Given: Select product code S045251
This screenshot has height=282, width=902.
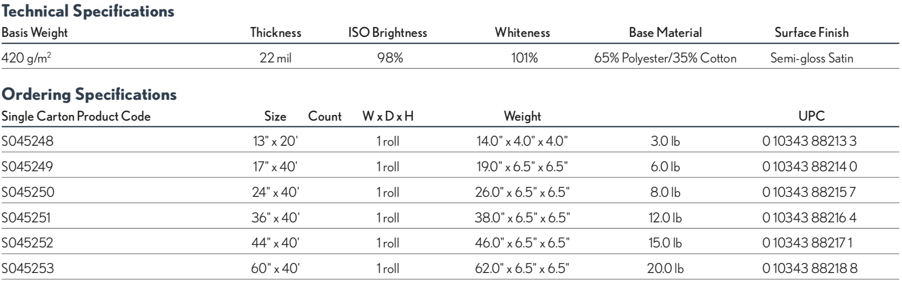Looking at the screenshot, I should click(26, 218).
